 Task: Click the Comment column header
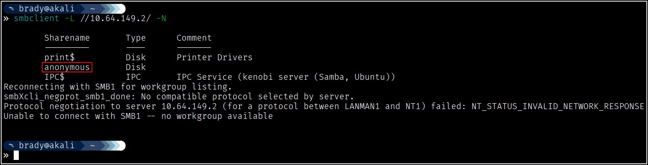click(194, 38)
